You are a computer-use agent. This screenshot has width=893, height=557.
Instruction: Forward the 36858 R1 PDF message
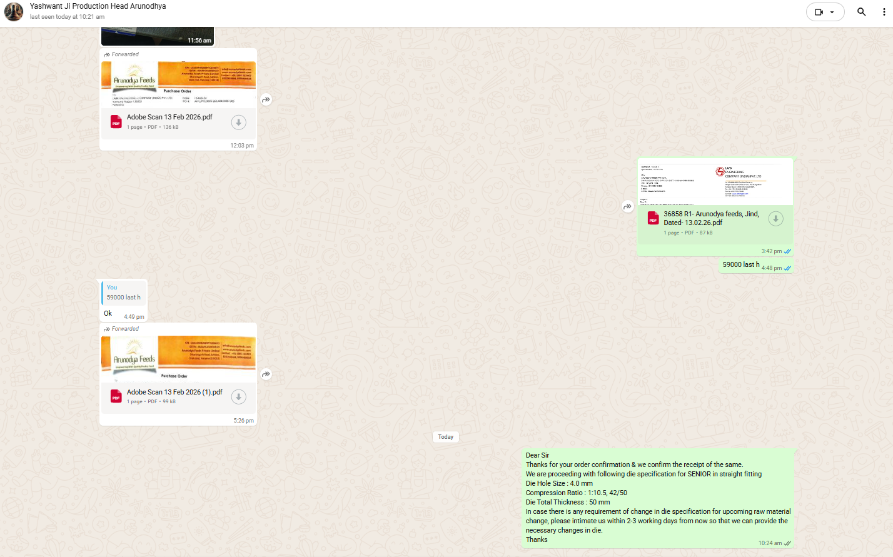pos(627,207)
